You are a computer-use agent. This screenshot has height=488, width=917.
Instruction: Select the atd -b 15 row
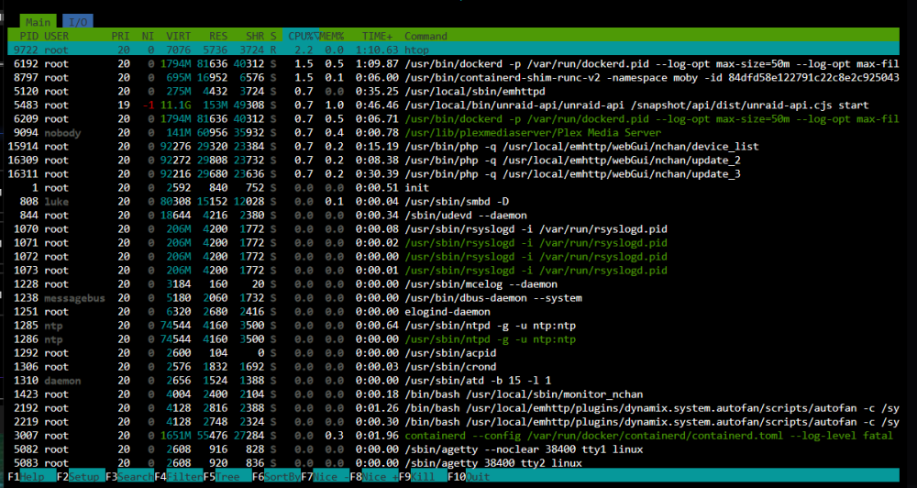(453, 381)
